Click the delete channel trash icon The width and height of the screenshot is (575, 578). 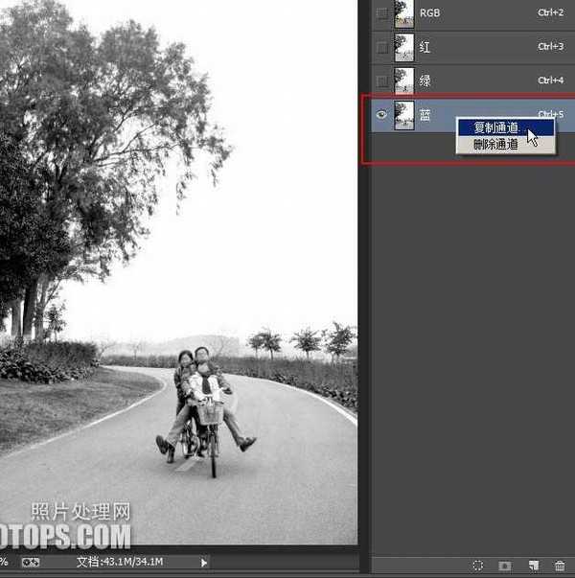click(560, 566)
